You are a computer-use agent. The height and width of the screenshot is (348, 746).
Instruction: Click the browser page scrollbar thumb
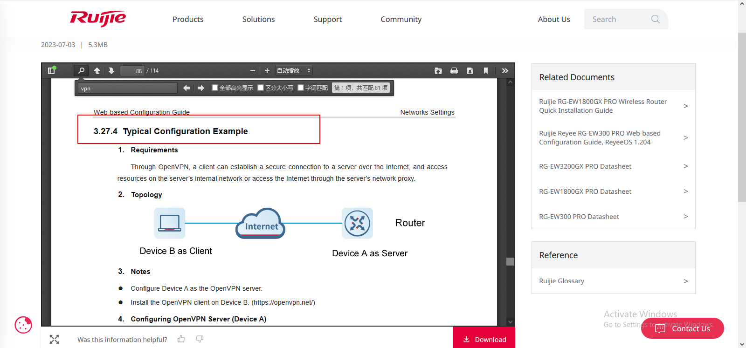point(742,117)
